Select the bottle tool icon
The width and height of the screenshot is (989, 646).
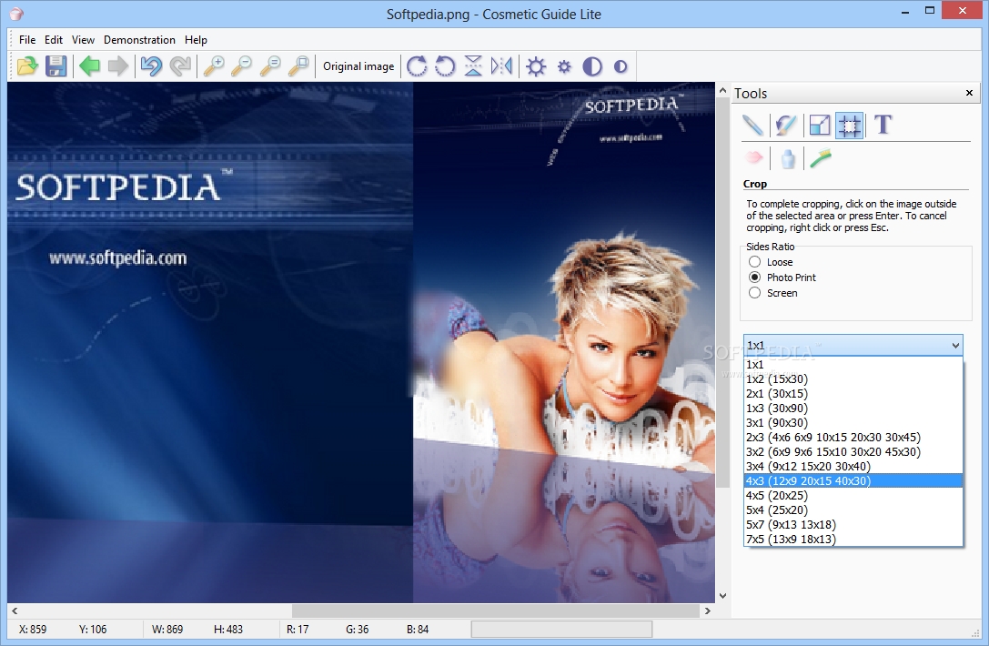787,158
